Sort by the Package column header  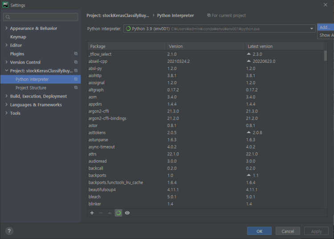coord(127,46)
